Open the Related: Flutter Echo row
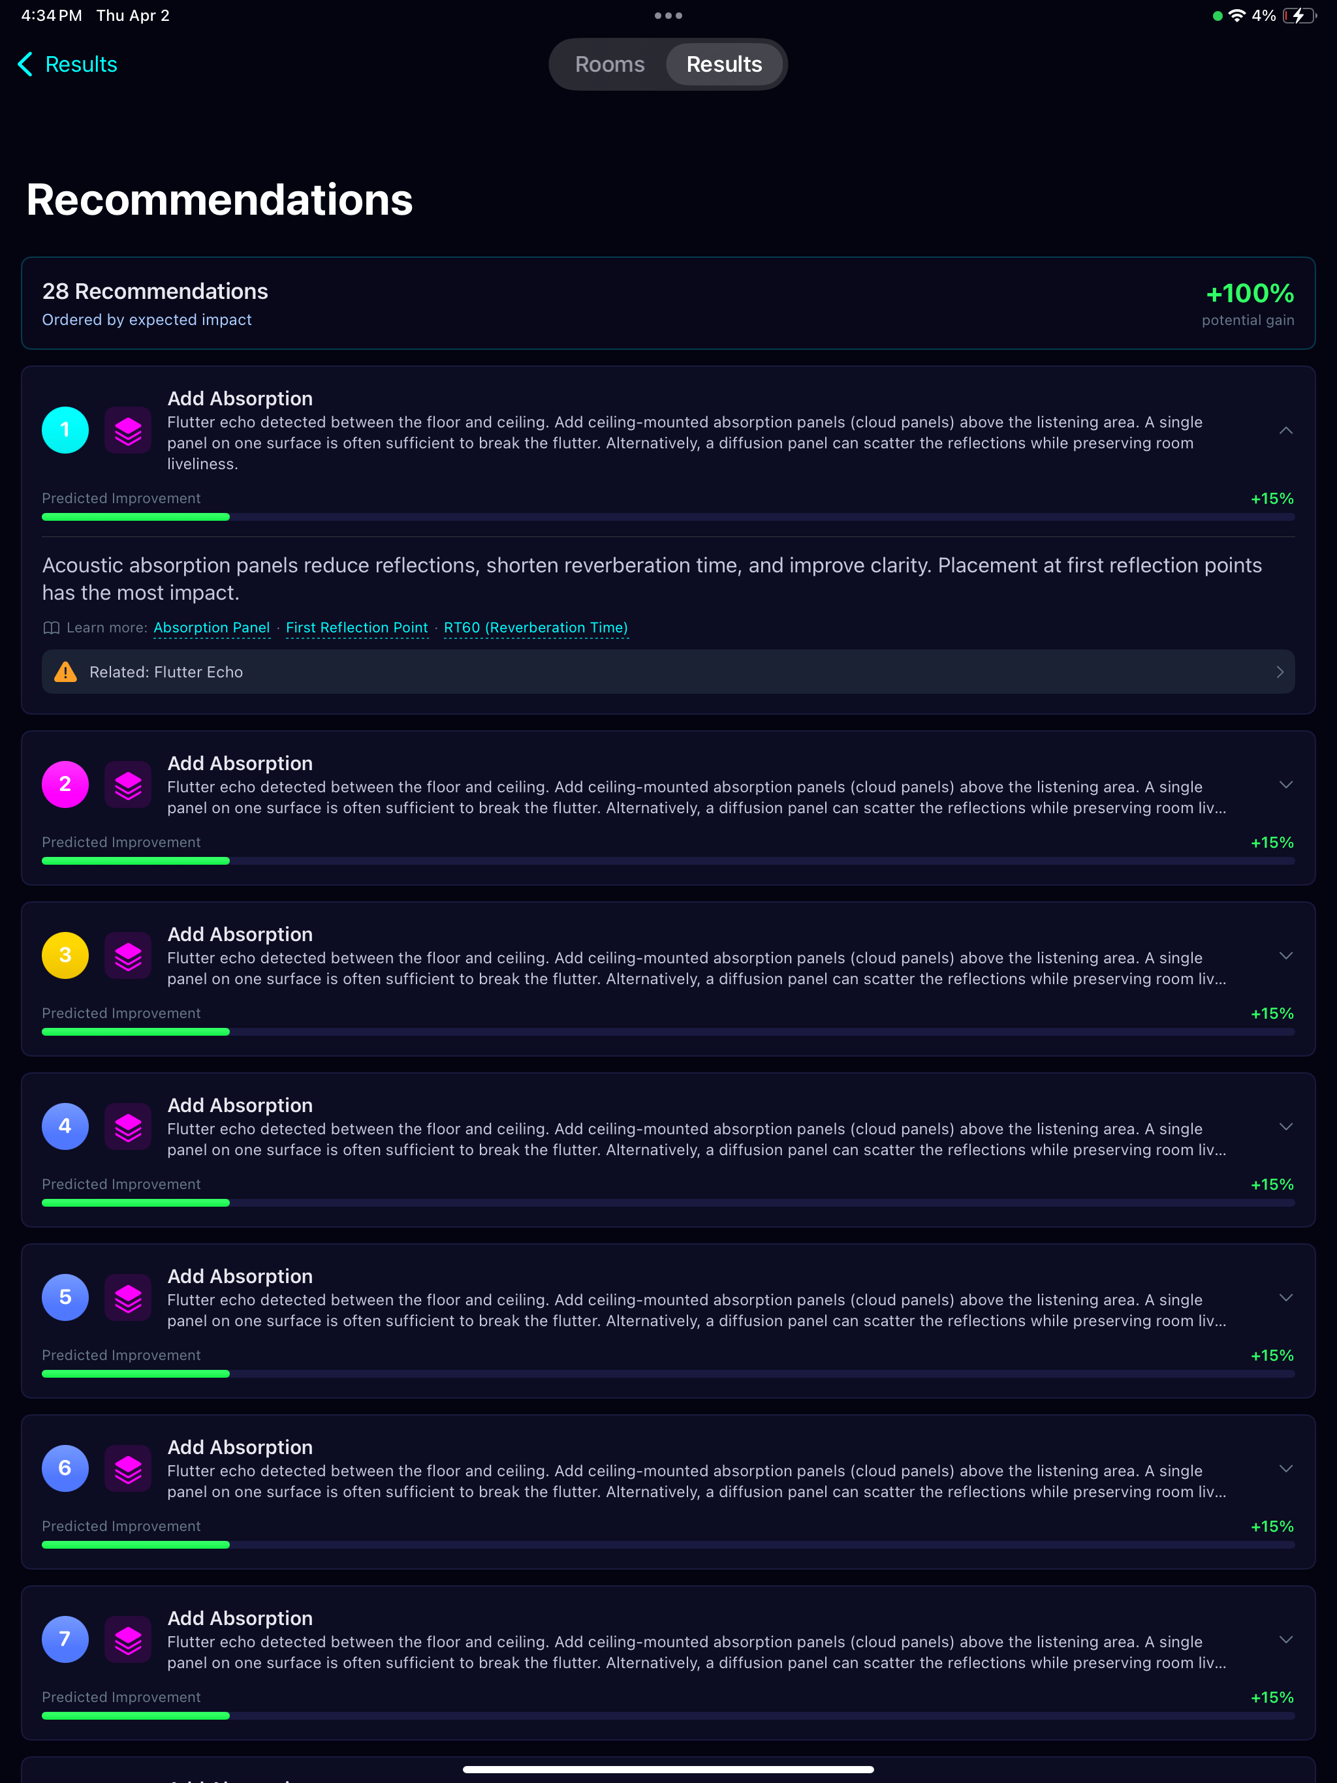Image resolution: width=1337 pixels, height=1783 pixels. [668, 672]
